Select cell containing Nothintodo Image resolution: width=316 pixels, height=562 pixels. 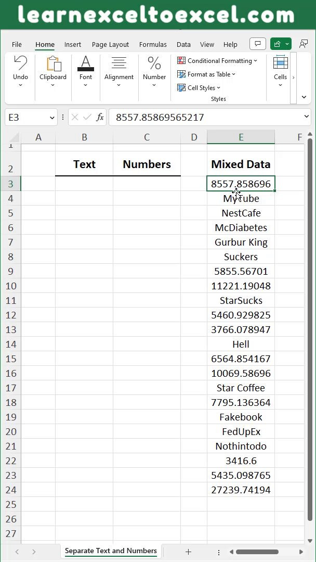[241, 446]
